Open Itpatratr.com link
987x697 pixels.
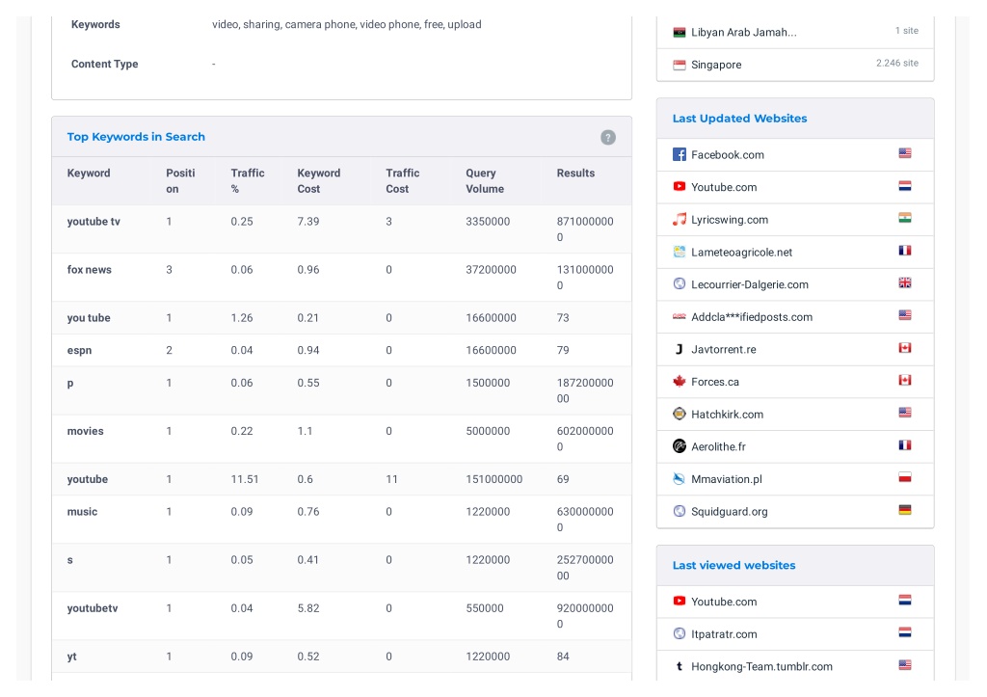tap(724, 634)
